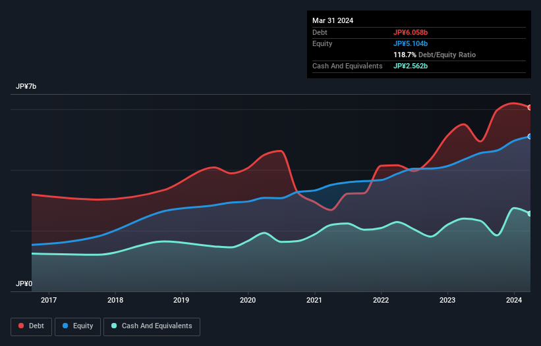
Task: Click the red Debt endpoint marker
Action: [530, 107]
